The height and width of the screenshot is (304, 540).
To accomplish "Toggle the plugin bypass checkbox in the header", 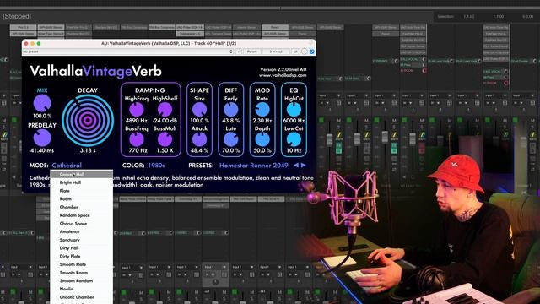I will point(311,52).
